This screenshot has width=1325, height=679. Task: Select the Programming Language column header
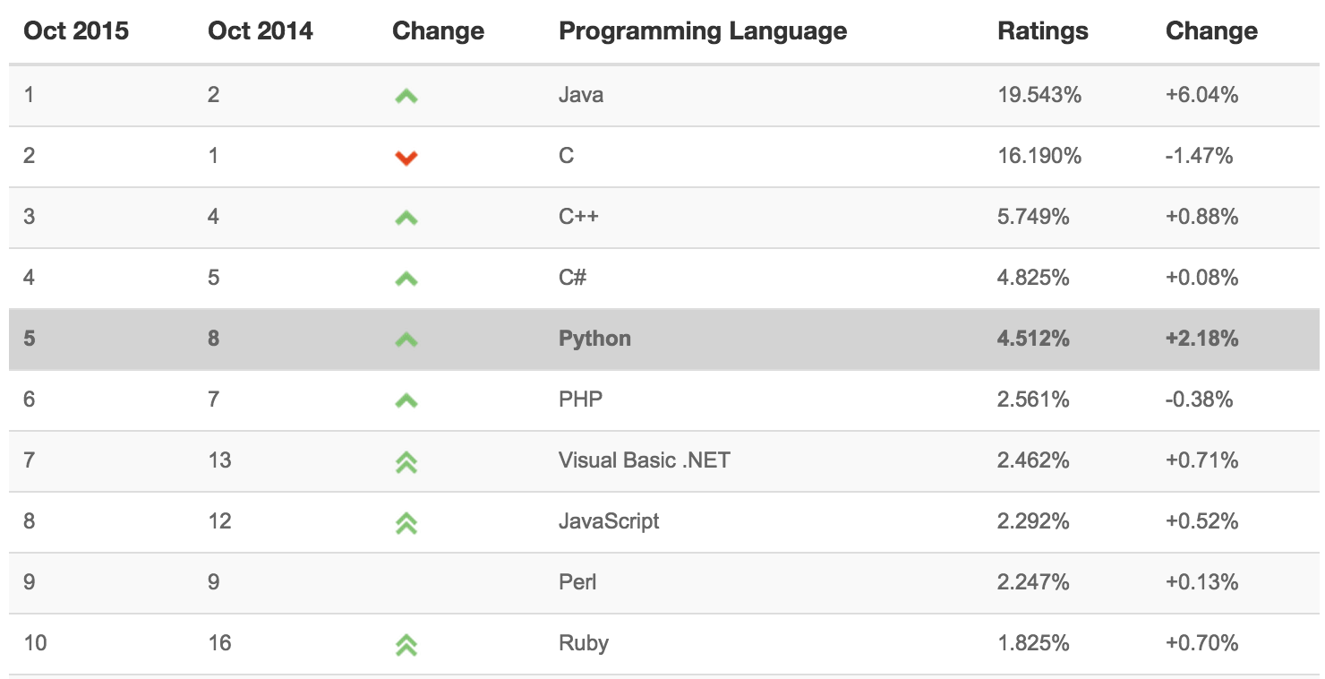tap(702, 31)
